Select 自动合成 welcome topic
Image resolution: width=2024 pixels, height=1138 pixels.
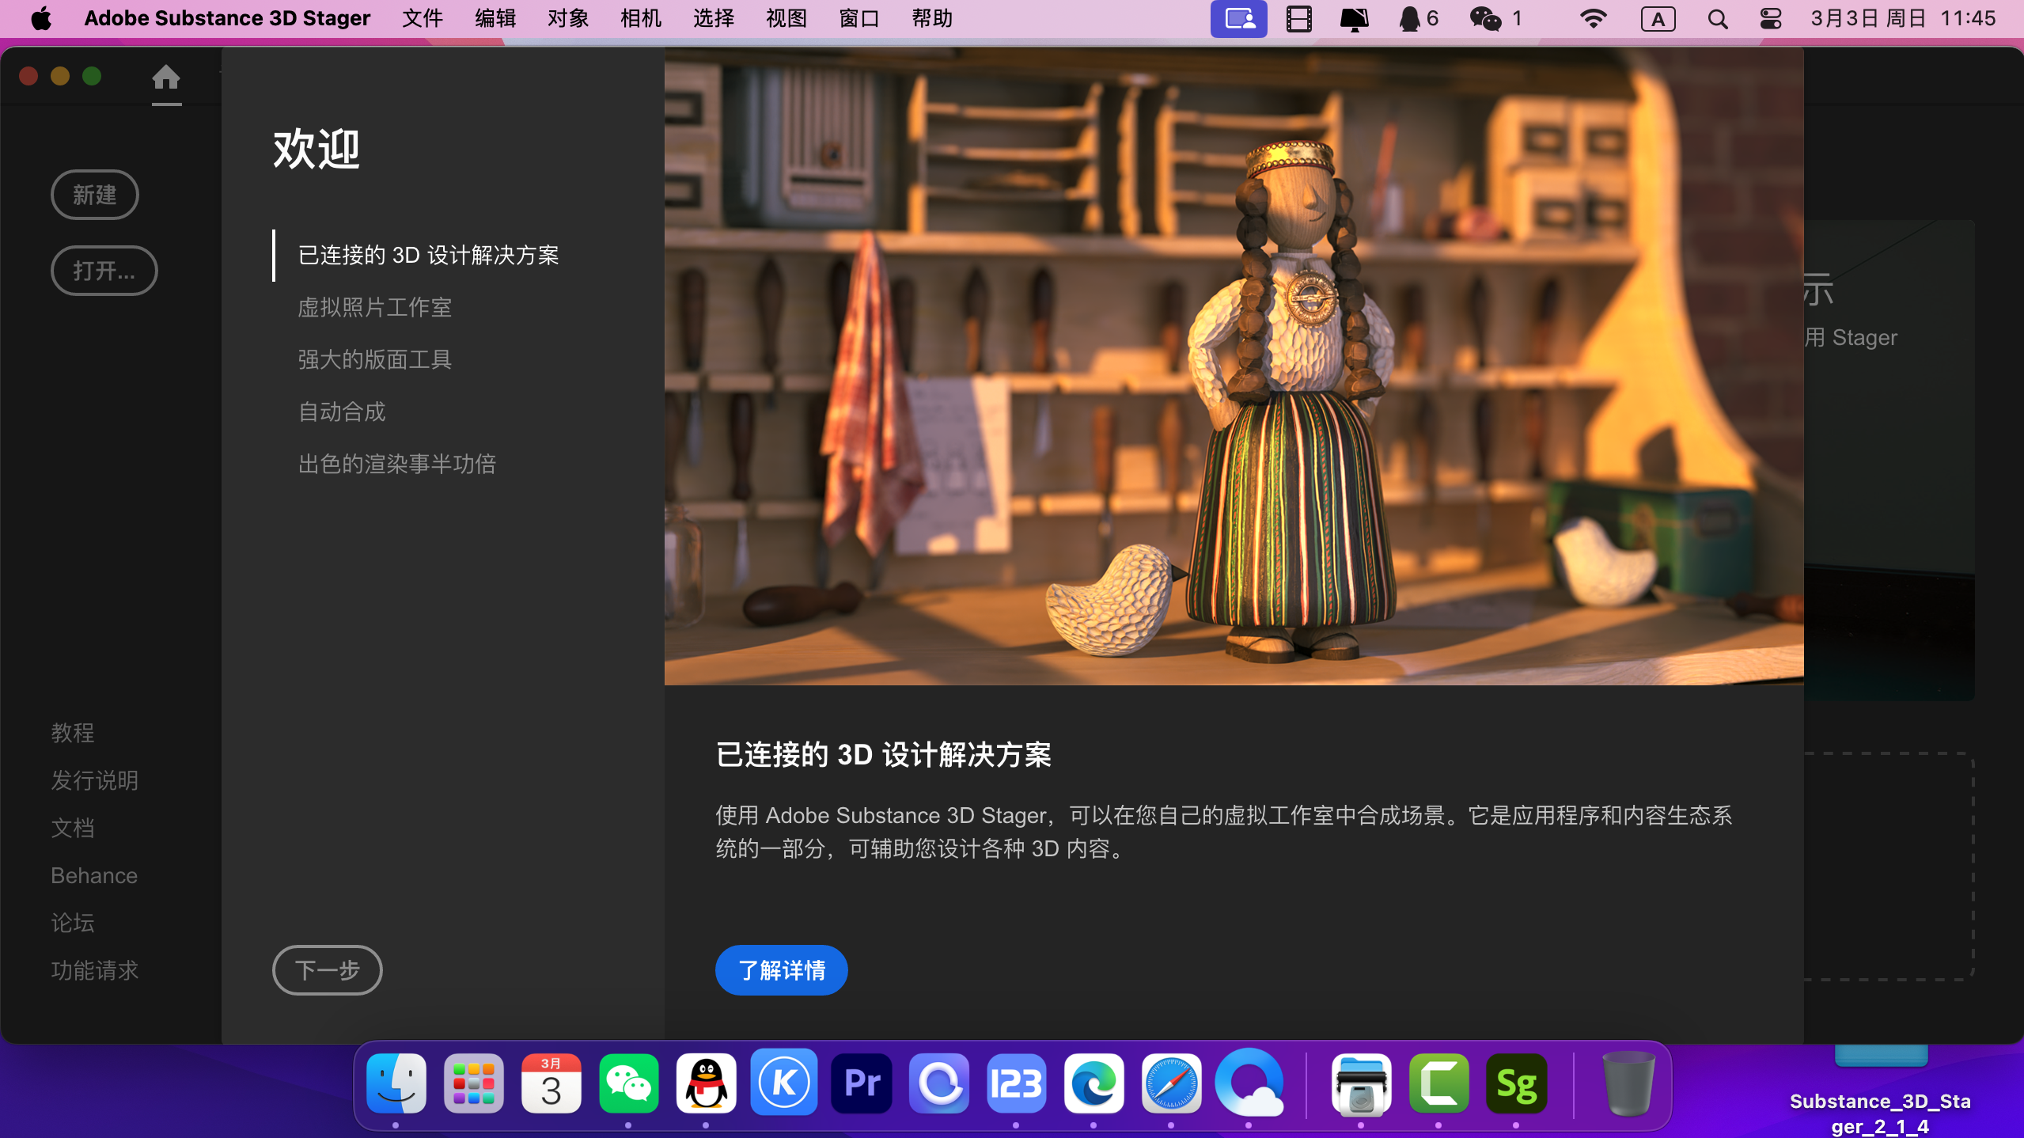(x=341, y=412)
